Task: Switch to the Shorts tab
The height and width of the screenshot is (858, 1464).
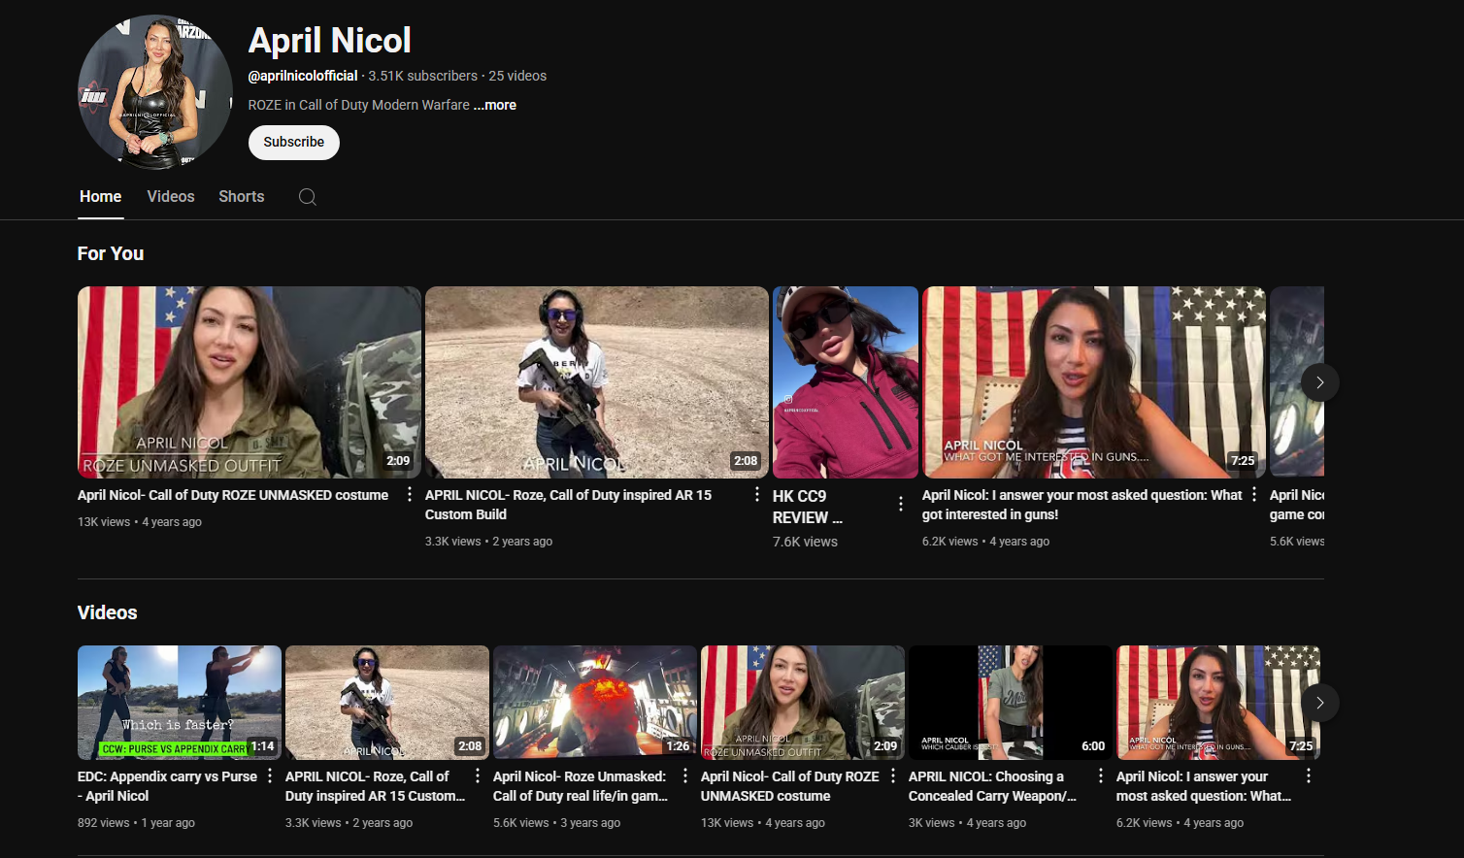Action: 242,197
